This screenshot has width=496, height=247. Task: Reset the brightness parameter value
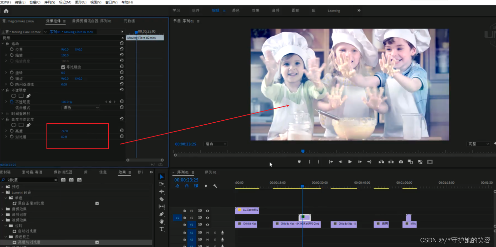click(x=122, y=131)
